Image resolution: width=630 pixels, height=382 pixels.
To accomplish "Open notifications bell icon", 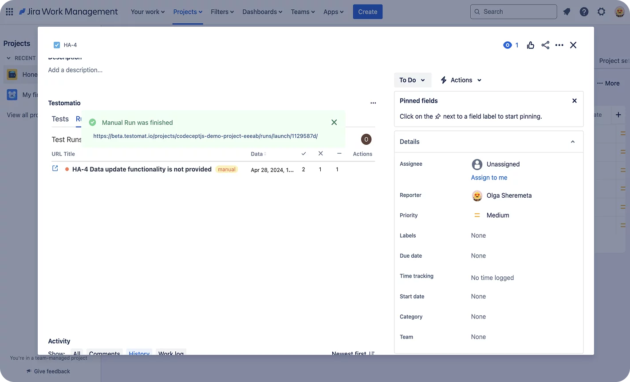I will point(567,12).
